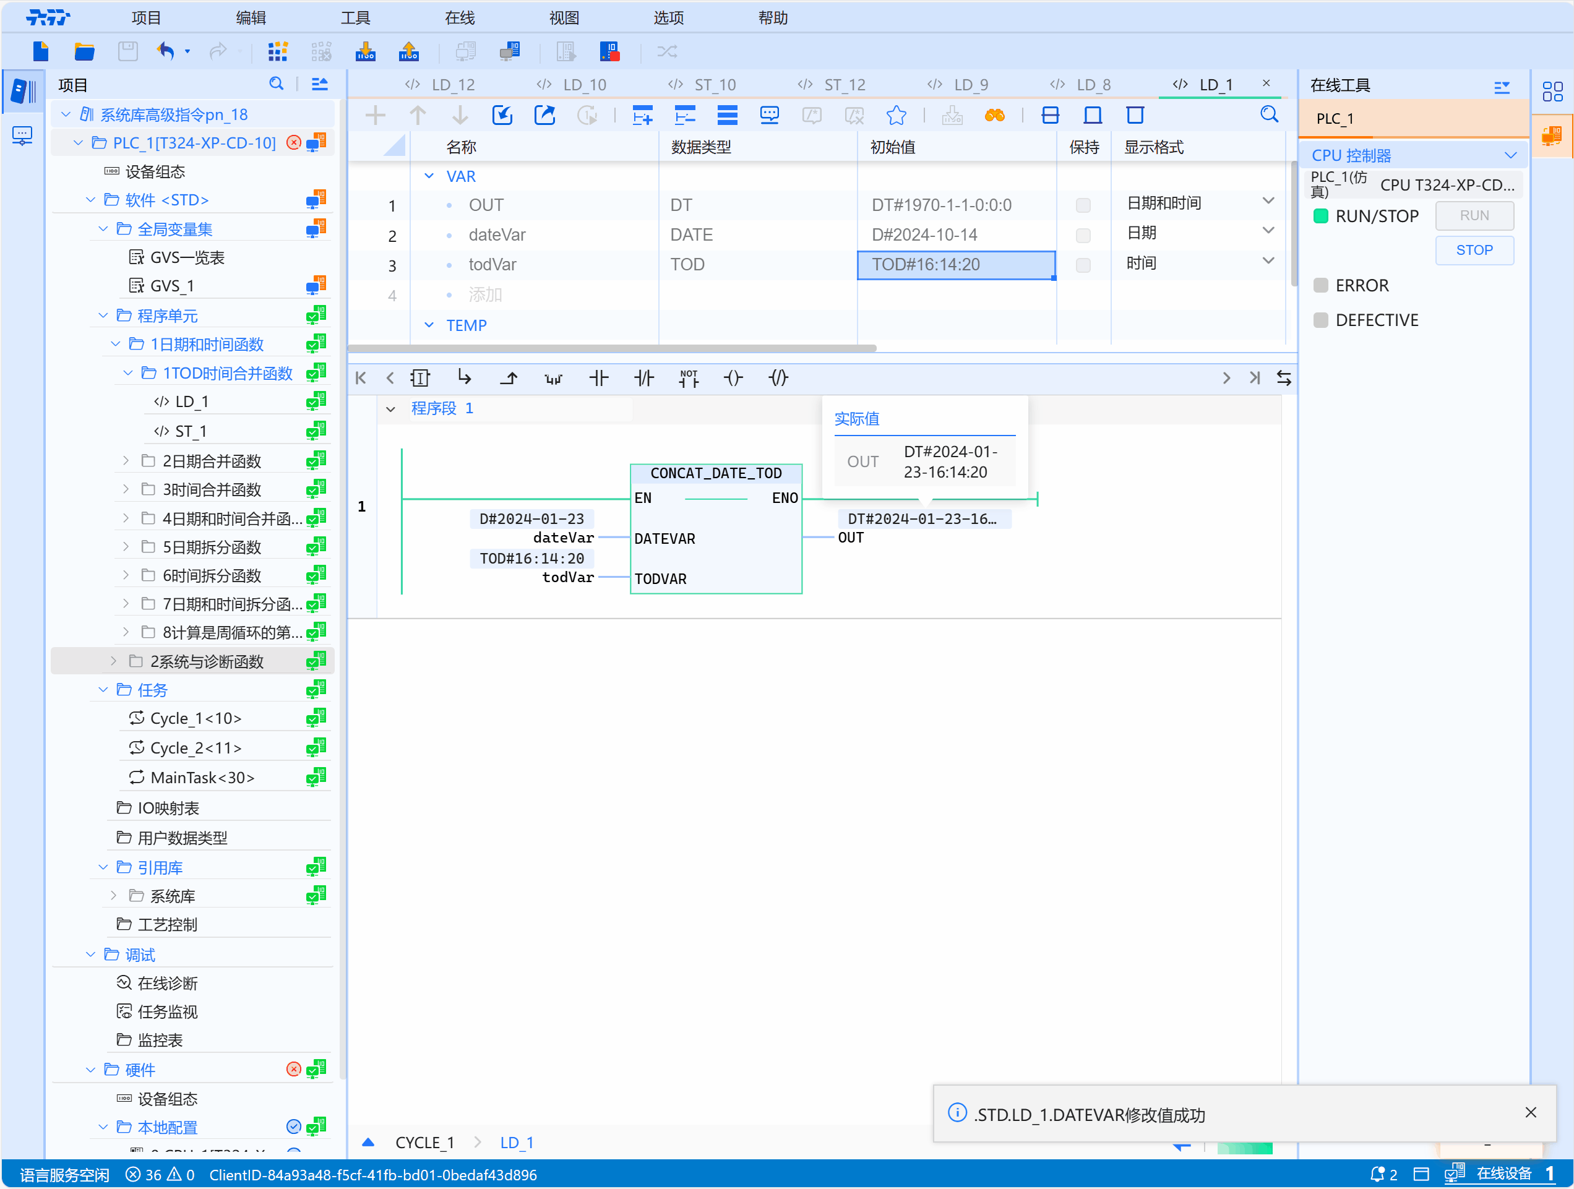
Task: Click the STOP button in the online tools panel
Action: coord(1474,251)
